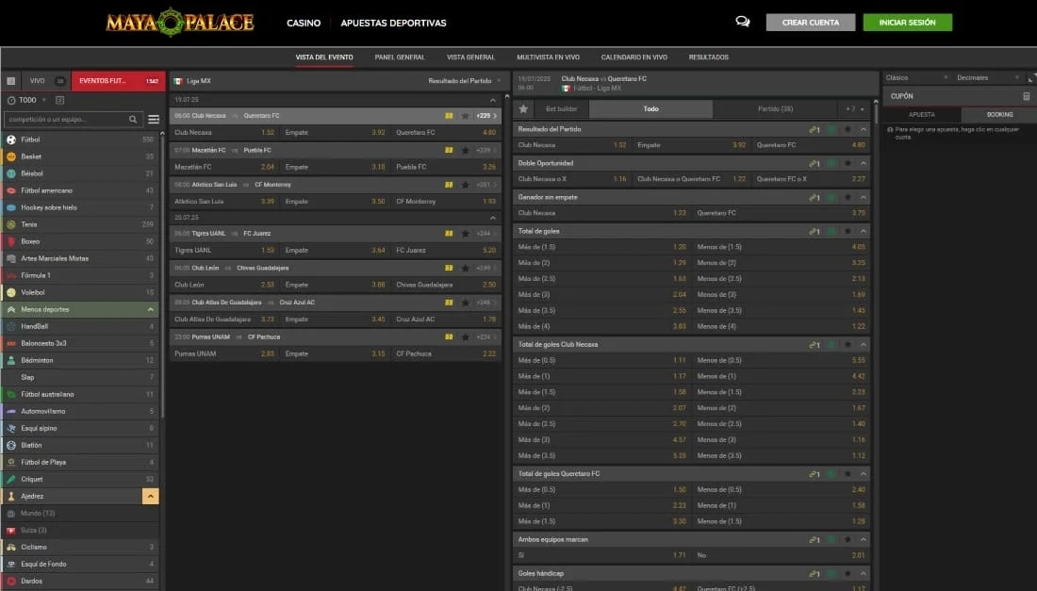Image resolution: width=1037 pixels, height=591 pixels.
Task: Collapse the Total de goles market
Action: 864,231
